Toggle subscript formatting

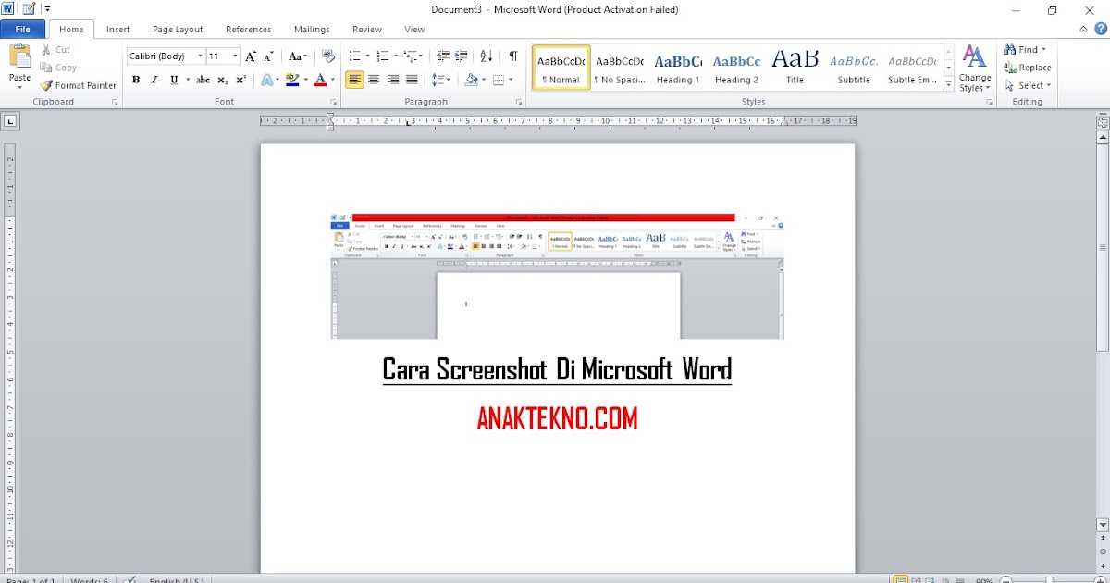pyautogui.click(x=220, y=80)
